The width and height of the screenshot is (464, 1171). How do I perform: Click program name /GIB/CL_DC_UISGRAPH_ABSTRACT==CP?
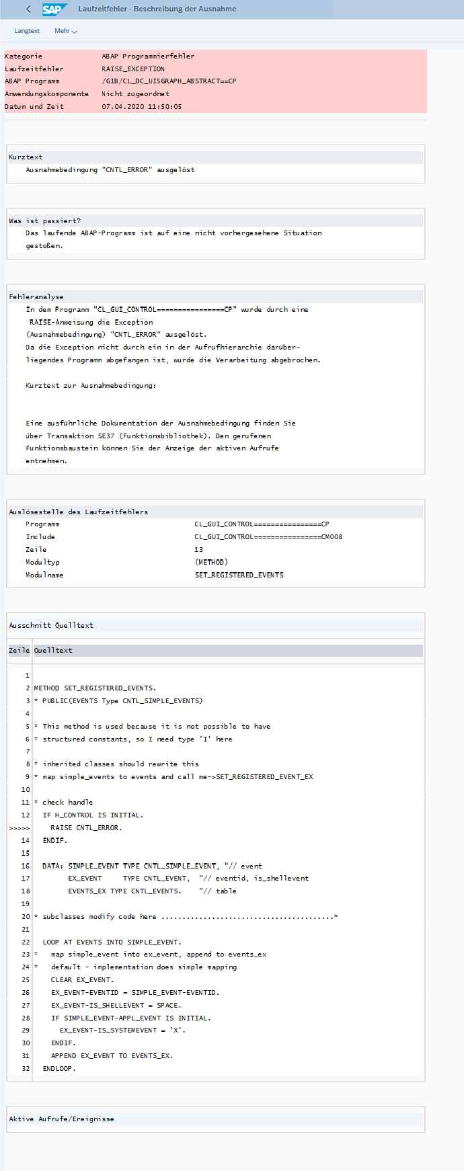[x=169, y=81]
